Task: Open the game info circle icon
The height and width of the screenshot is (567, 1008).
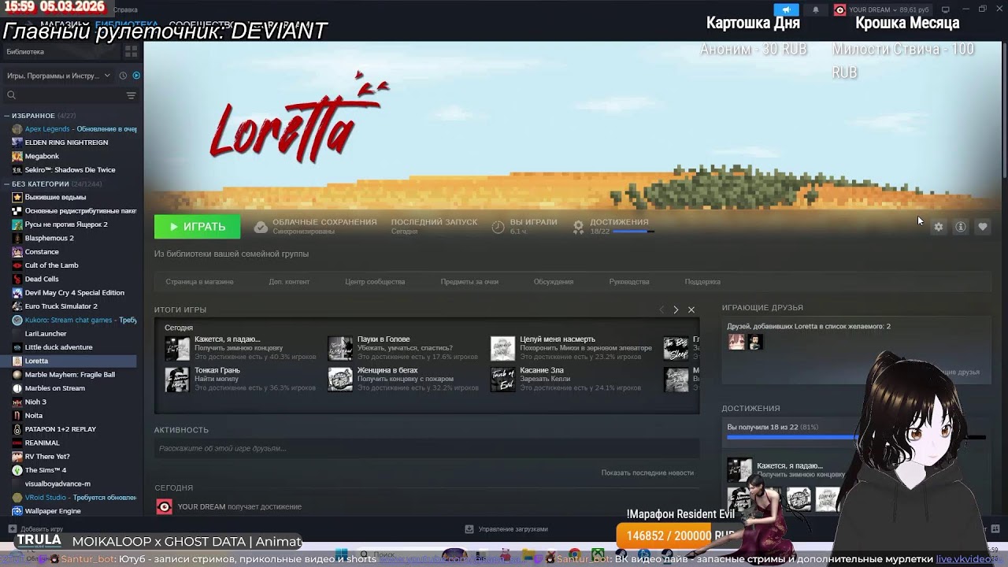Action: [961, 227]
